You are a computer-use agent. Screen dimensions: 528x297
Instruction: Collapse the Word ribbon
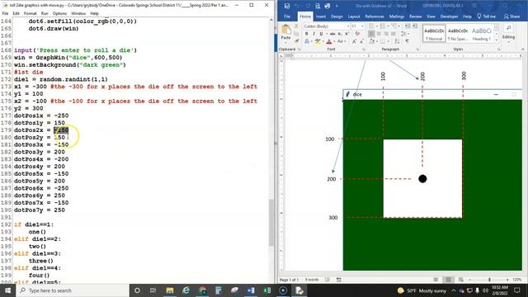point(522,49)
